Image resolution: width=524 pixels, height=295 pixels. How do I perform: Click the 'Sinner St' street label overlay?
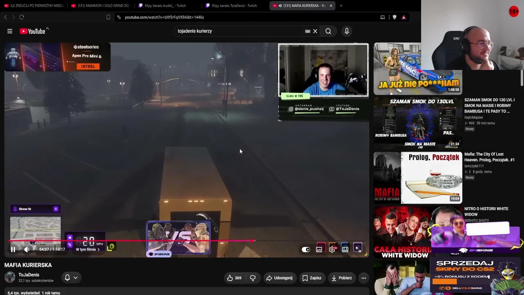point(36,209)
